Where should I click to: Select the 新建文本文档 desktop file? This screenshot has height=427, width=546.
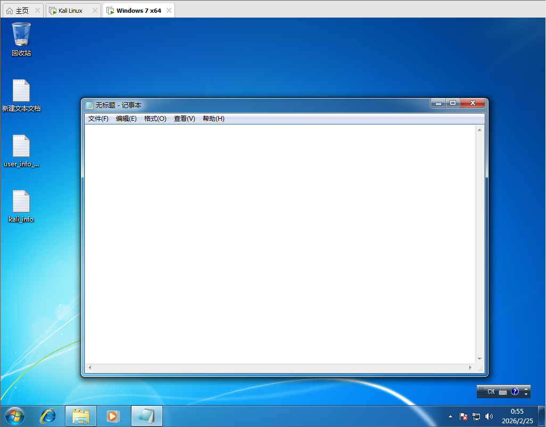(x=21, y=95)
